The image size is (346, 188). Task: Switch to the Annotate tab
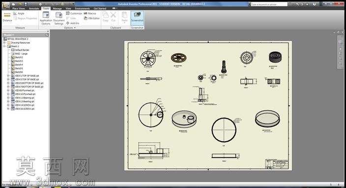[x=34, y=8]
